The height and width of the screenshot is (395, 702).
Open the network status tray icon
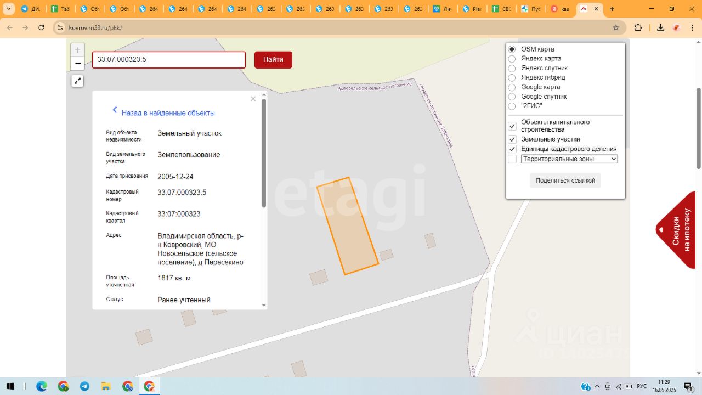(619, 386)
